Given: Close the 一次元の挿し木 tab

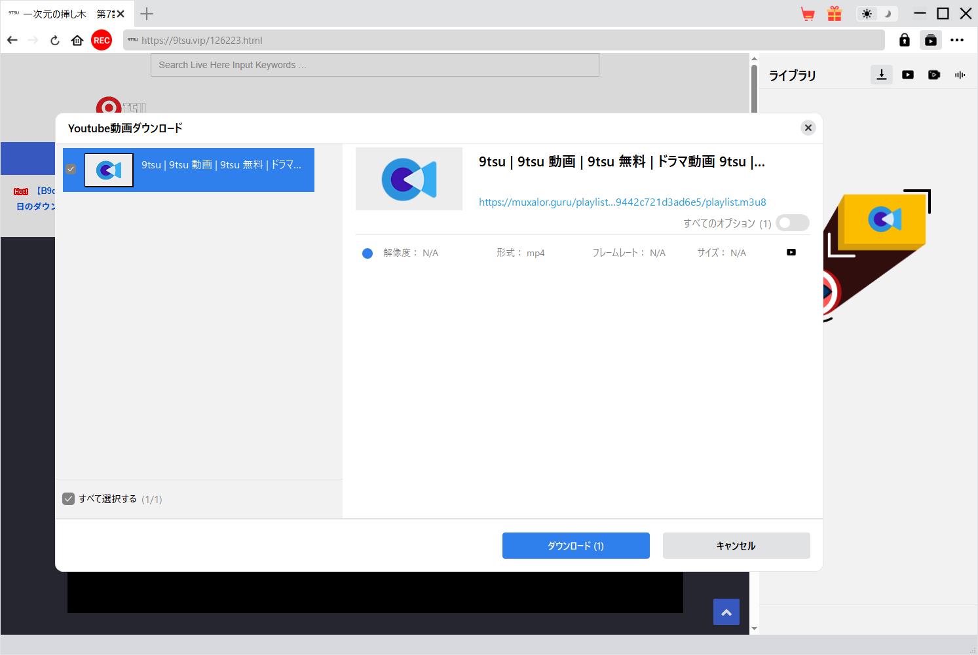Looking at the screenshot, I should pyautogui.click(x=121, y=14).
